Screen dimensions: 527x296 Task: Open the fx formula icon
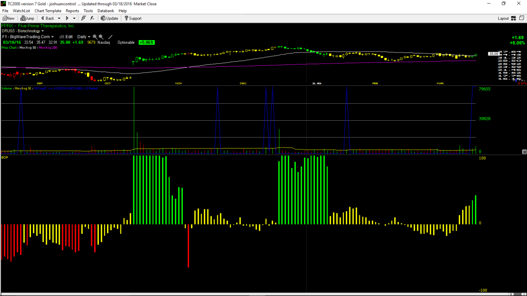click(92, 18)
